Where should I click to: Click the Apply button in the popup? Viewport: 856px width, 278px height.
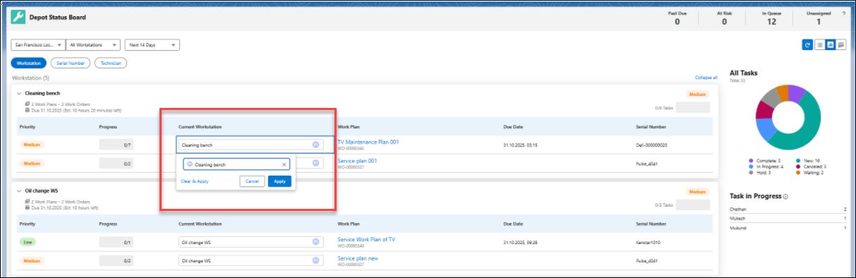279,181
